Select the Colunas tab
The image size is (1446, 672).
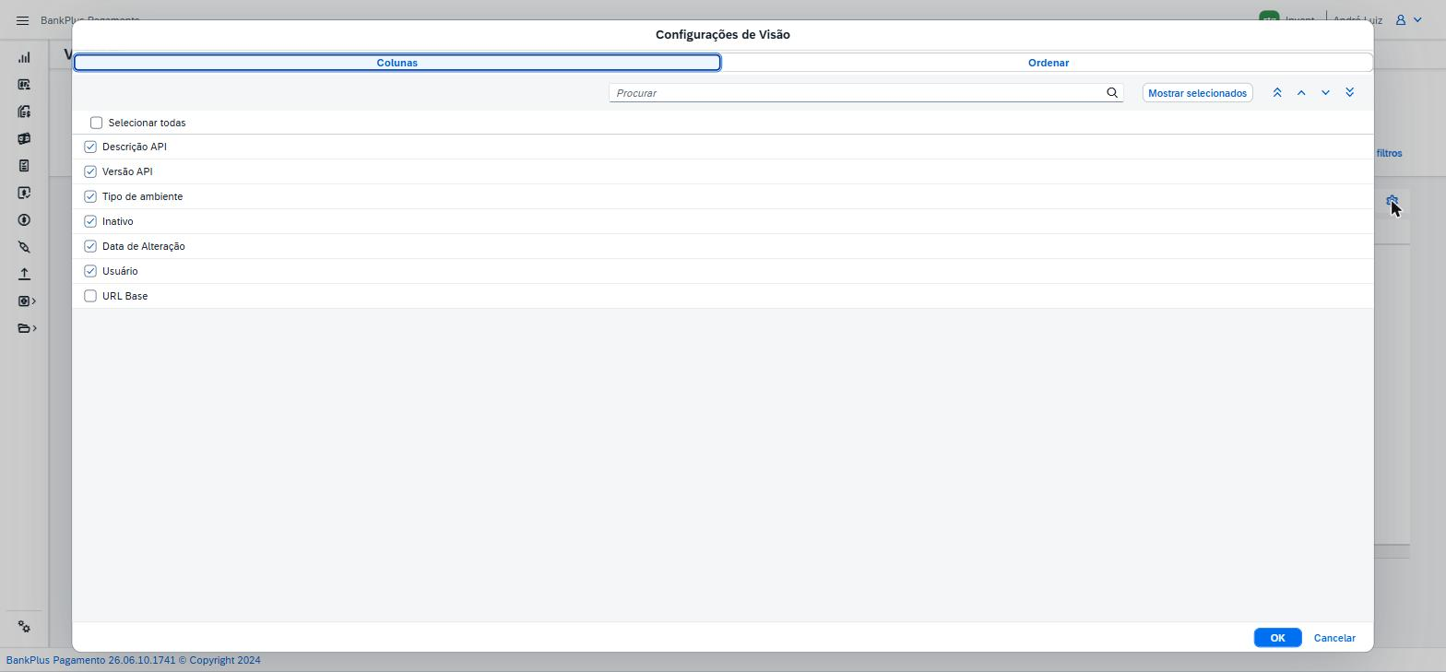pyautogui.click(x=397, y=63)
